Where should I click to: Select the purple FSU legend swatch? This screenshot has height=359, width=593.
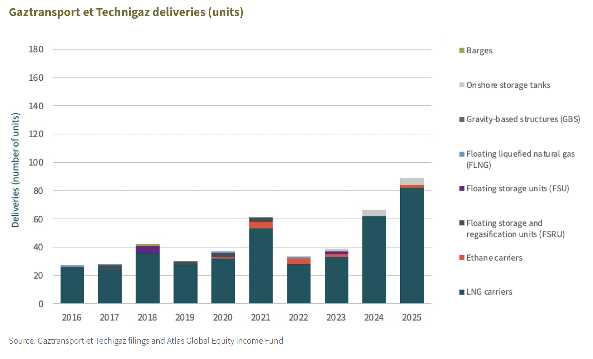pyautogui.click(x=462, y=188)
